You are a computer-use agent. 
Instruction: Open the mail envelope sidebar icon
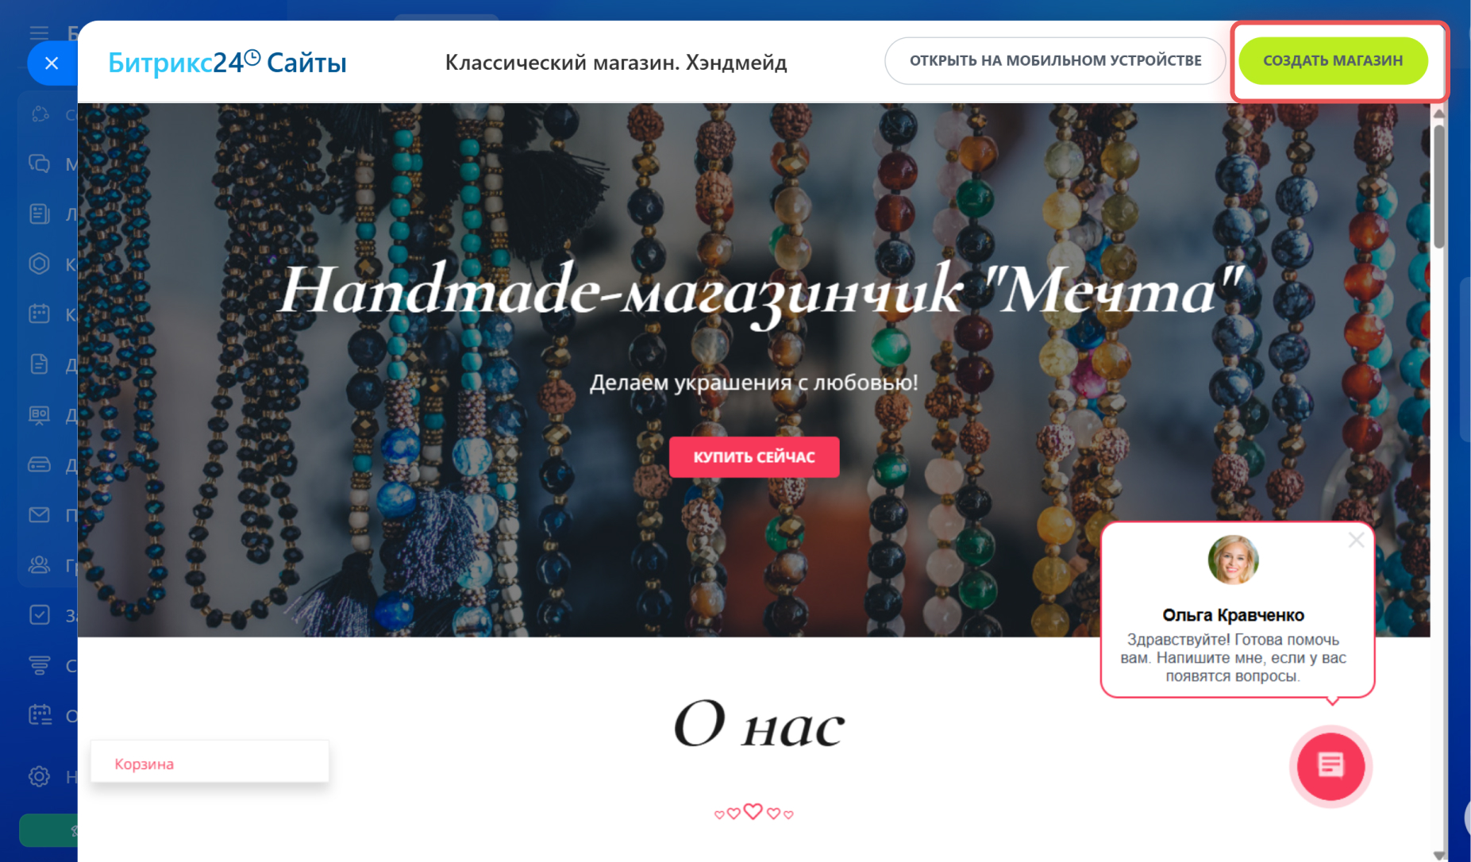39,514
